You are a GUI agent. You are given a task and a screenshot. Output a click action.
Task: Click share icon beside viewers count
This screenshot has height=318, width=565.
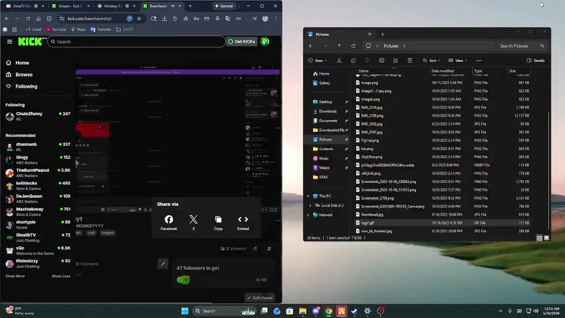[x=255, y=249]
